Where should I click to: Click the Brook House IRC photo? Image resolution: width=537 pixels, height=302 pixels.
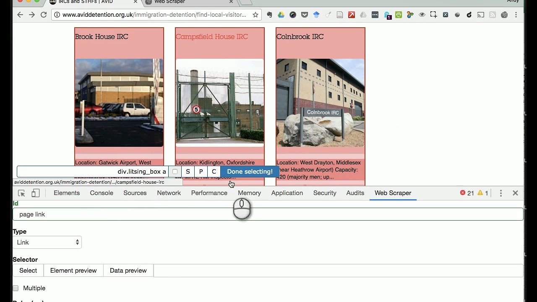pos(119,103)
